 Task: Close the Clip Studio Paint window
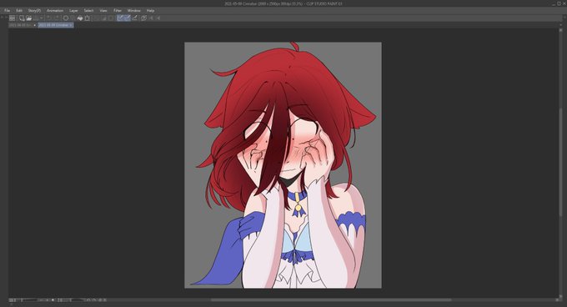[564, 3]
